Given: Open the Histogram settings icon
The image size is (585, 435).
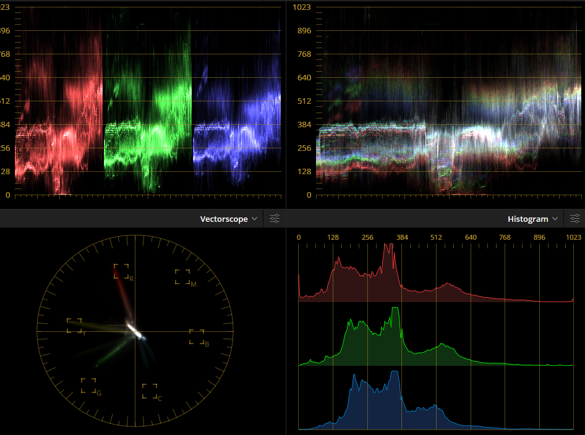Looking at the screenshot, I should (574, 219).
